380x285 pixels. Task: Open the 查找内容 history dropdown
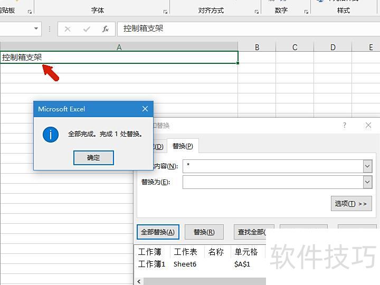click(367, 166)
